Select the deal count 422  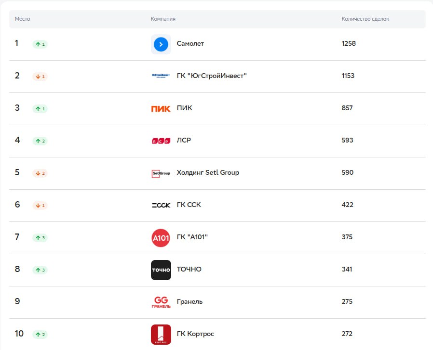pyautogui.click(x=347, y=205)
